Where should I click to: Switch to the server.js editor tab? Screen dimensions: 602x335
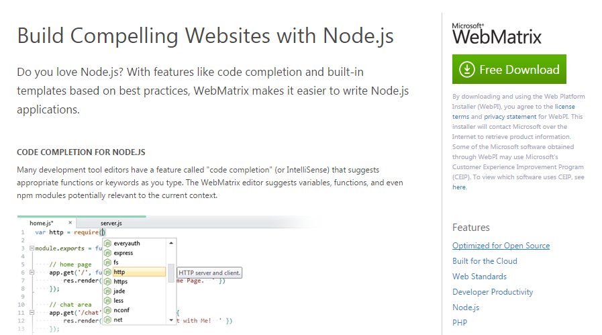111,223
